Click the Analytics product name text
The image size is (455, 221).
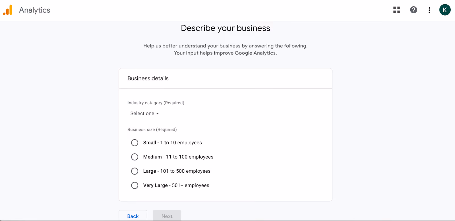click(x=35, y=10)
